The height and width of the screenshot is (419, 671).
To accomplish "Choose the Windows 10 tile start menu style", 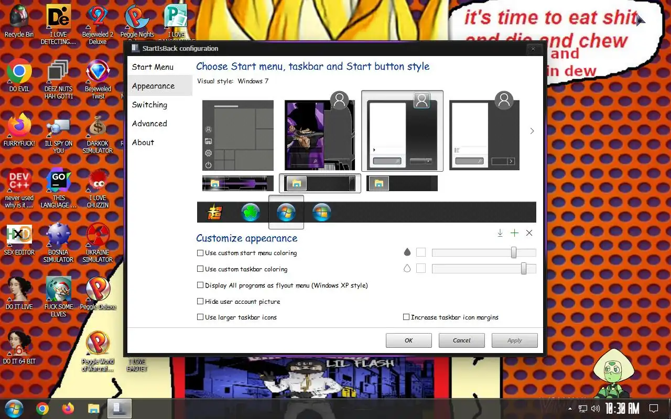I will point(238,135).
